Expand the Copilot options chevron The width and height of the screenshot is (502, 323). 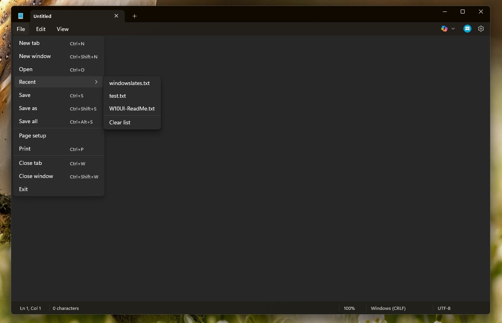[453, 29]
